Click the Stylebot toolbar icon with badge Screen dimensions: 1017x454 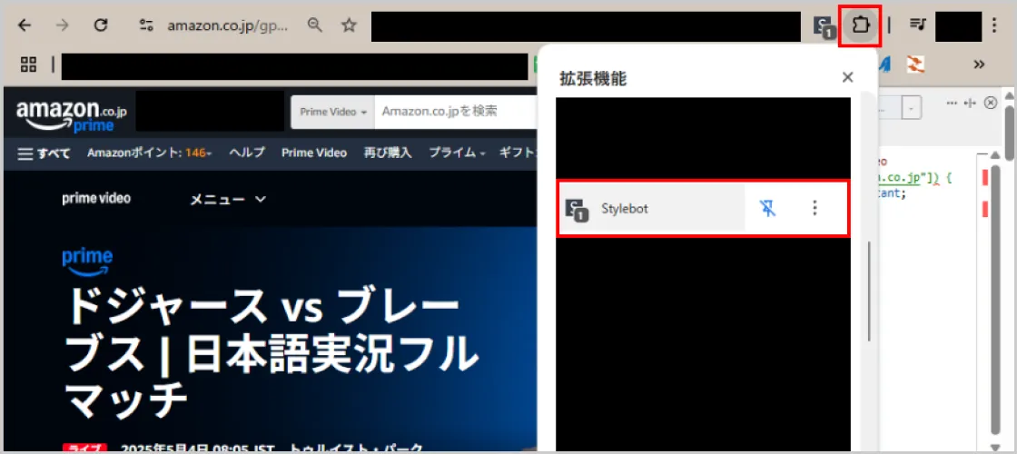click(825, 26)
